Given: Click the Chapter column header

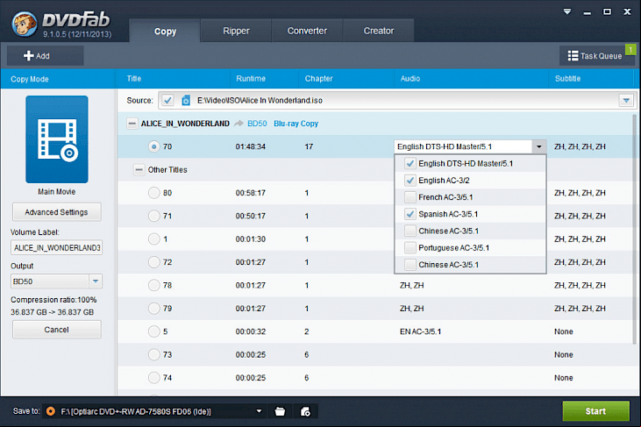Looking at the screenshot, I should pyautogui.click(x=318, y=78).
